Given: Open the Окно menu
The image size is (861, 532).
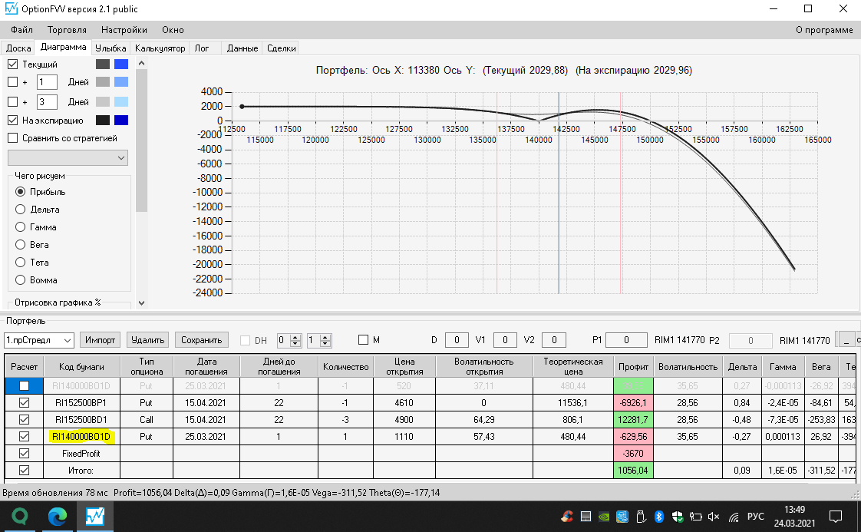Looking at the screenshot, I should pos(173,30).
